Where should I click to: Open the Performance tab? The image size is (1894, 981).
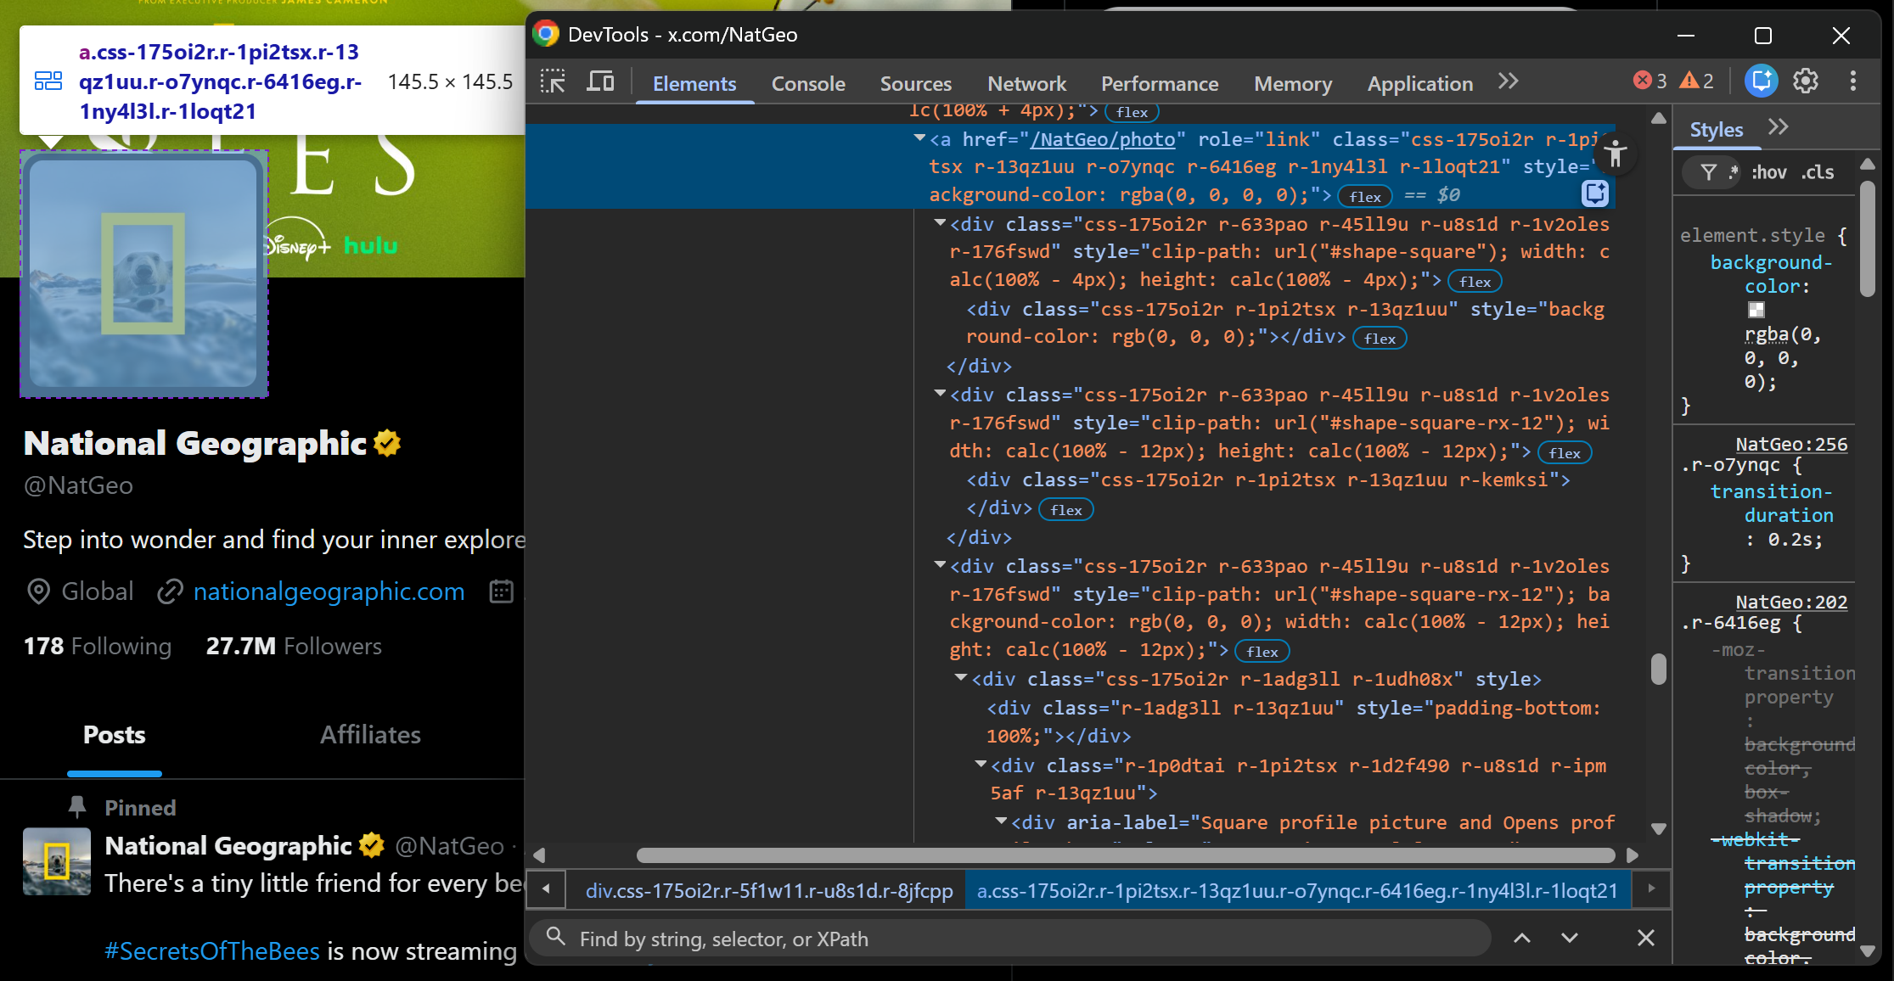pos(1160,83)
